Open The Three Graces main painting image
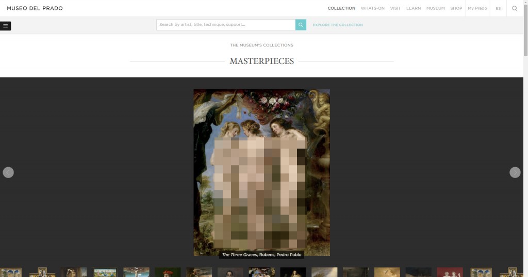528x277 pixels. (261, 172)
